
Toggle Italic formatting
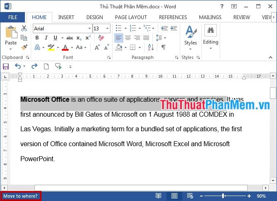pos(46,38)
